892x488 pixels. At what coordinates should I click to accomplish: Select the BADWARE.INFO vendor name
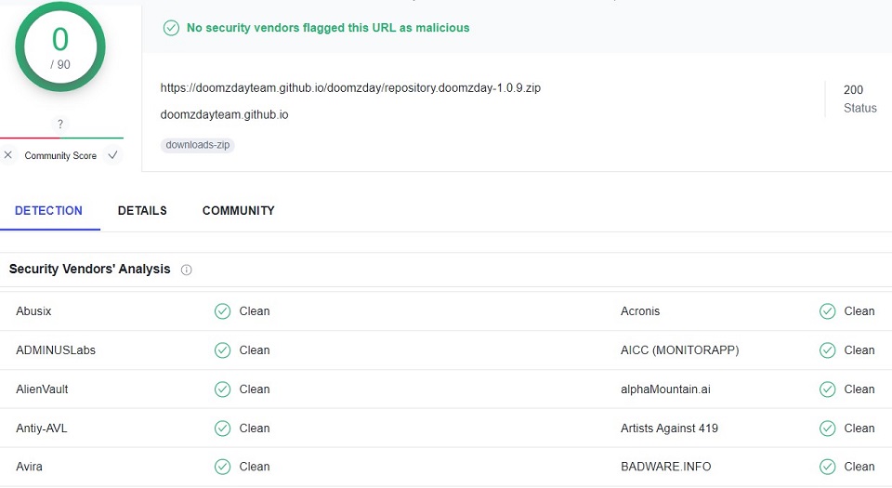665,467
